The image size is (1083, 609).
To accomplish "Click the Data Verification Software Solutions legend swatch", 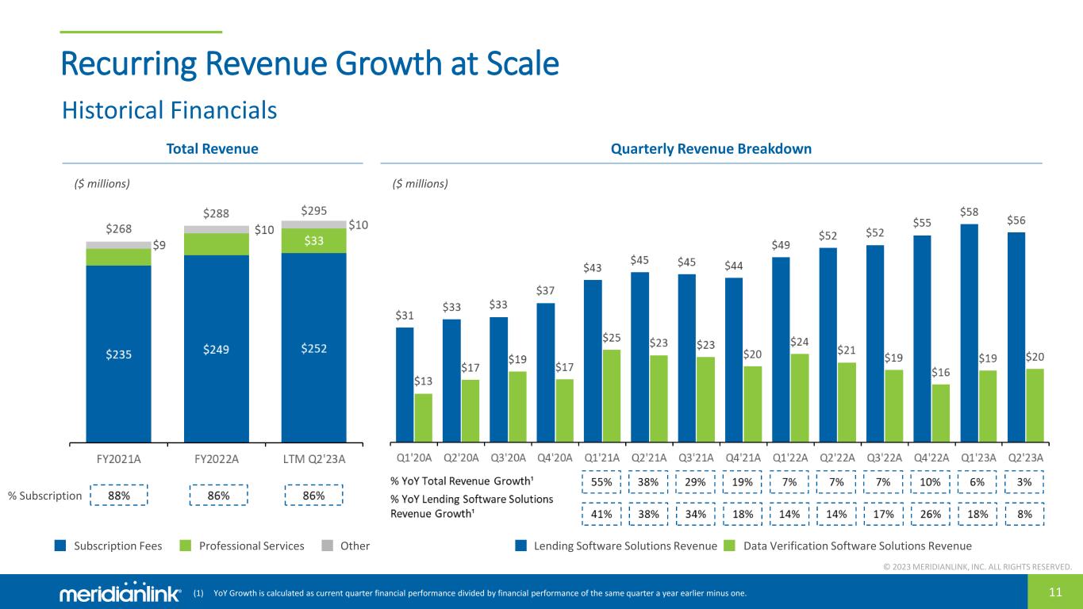I will pyautogui.click(x=730, y=546).
